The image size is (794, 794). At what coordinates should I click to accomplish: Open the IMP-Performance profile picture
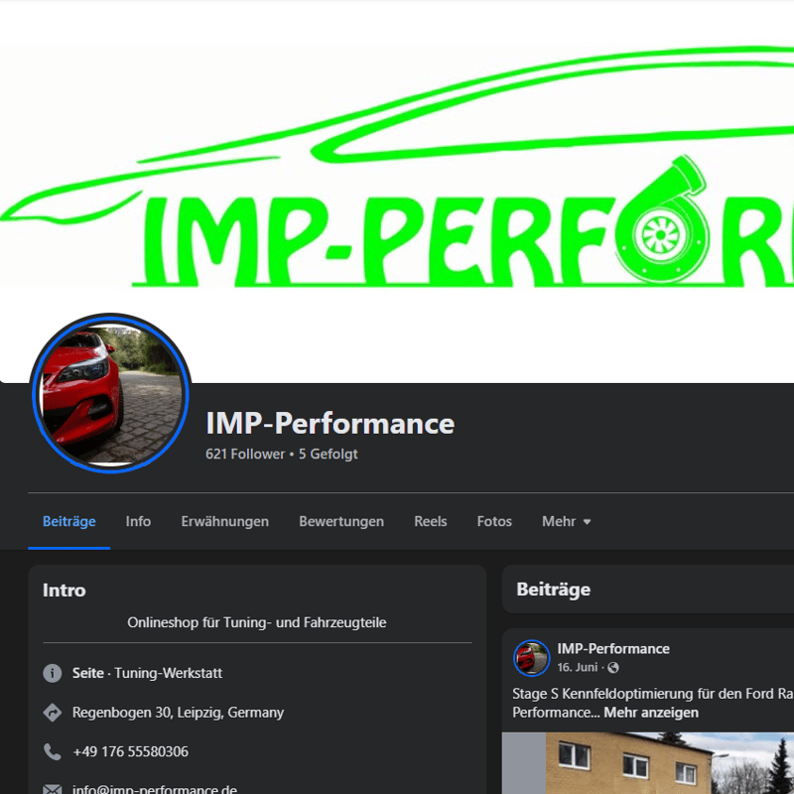tap(110, 393)
